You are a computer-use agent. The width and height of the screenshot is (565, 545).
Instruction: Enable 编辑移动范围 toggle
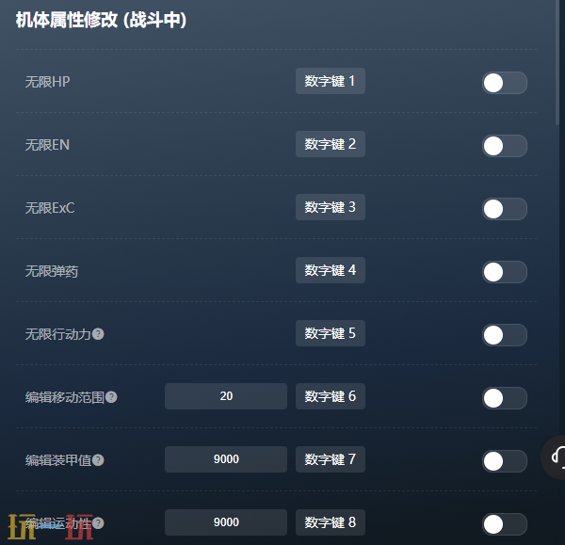(x=505, y=398)
